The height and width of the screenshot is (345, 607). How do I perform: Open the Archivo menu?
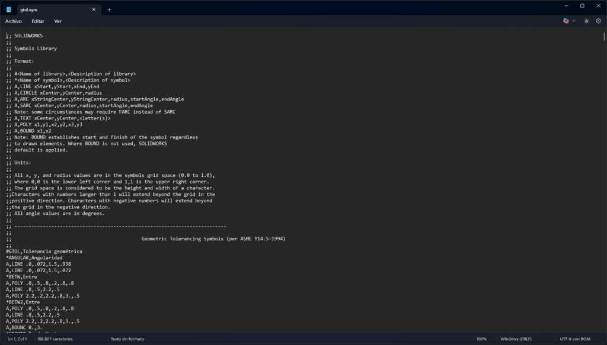click(14, 21)
